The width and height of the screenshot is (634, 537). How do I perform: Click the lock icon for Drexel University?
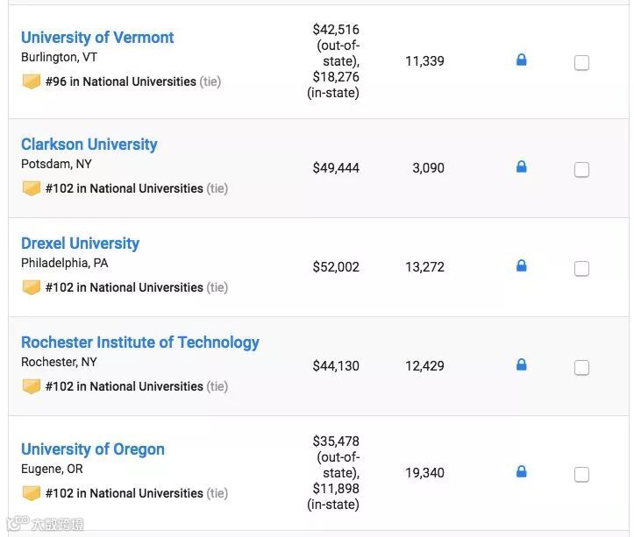pos(521,265)
